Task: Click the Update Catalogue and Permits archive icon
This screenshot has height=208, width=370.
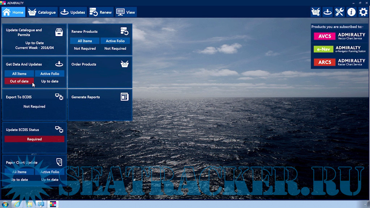Action: pos(59,32)
